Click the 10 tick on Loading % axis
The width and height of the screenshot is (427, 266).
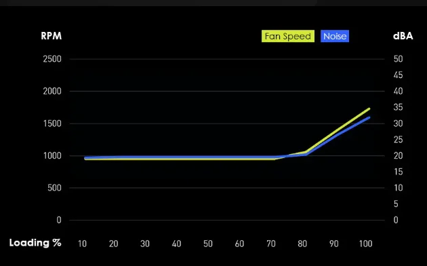(x=82, y=244)
